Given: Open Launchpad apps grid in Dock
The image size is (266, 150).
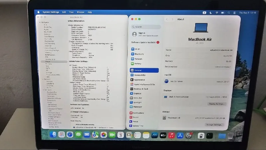Looking at the screenshot, I should coord(62,135).
